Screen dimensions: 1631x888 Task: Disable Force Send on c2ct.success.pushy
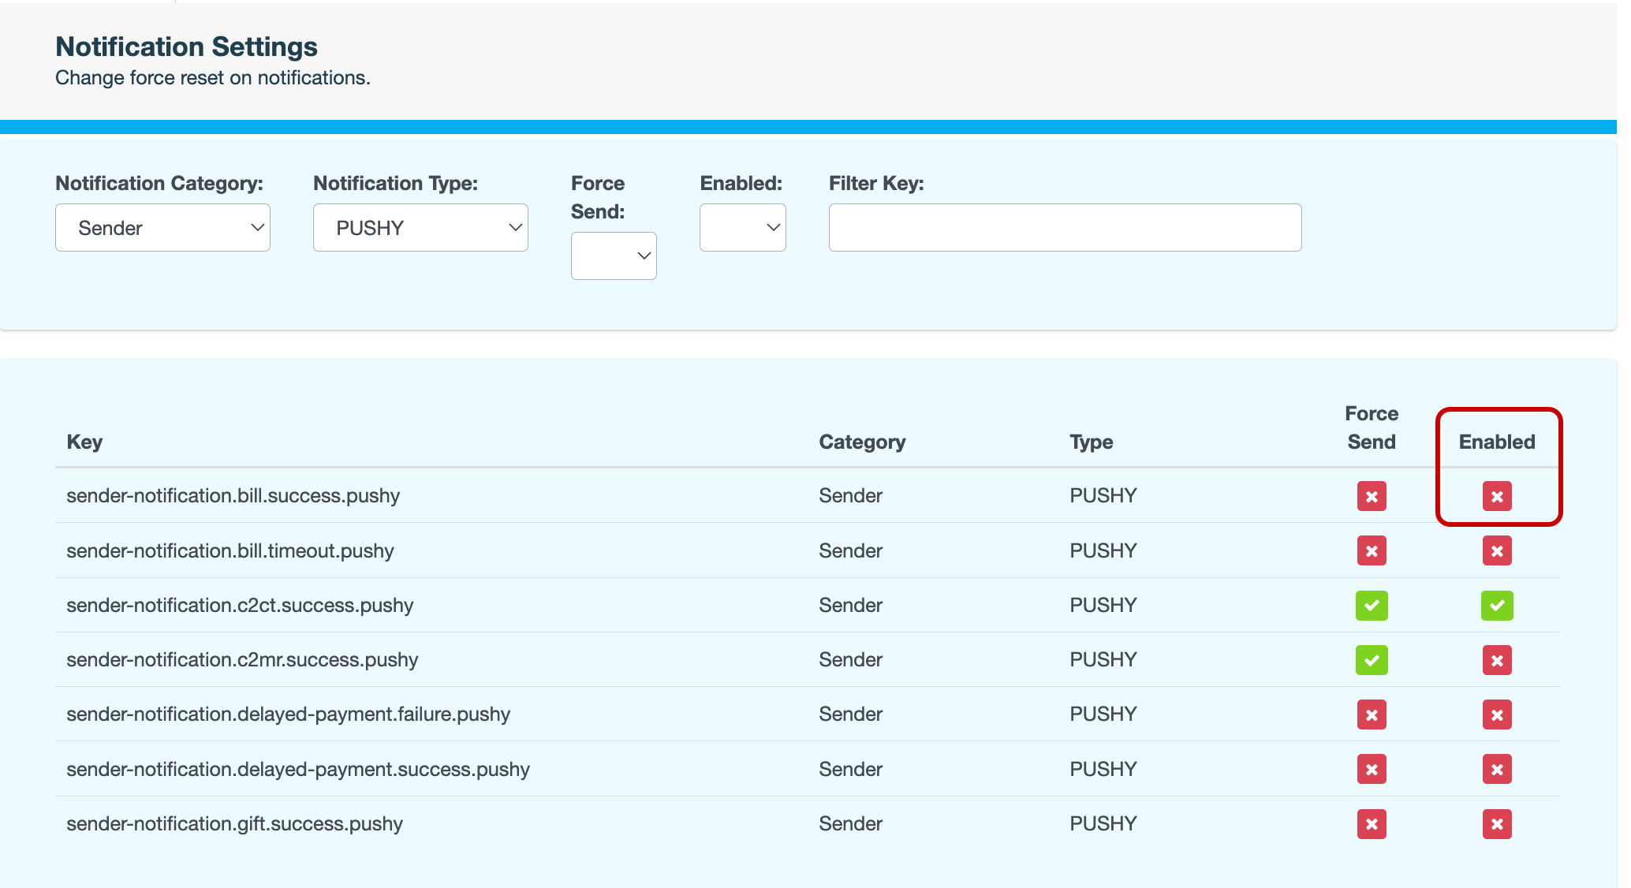click(x=1372, y=606)
